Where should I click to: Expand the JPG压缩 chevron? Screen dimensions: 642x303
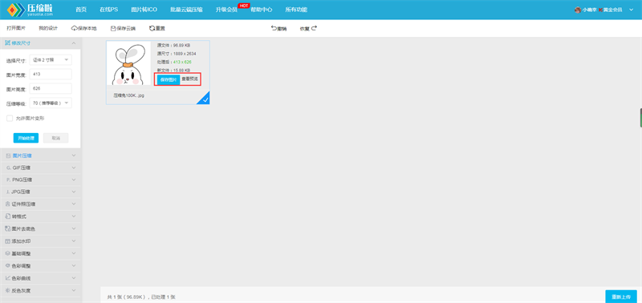pyautogui.click(x=74, y=192)
